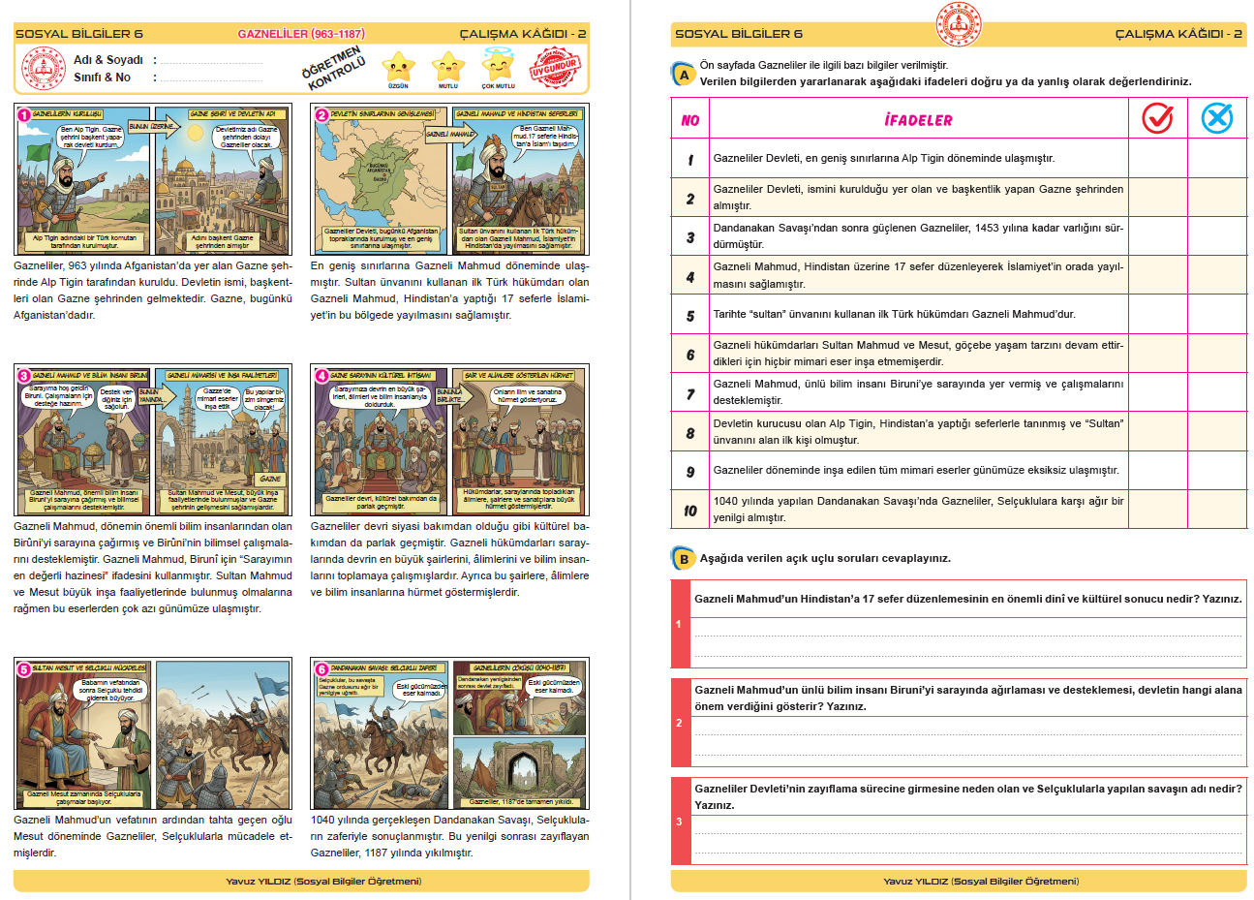Select the Mutlu happy star icon
The width and height of the screenshot is (1254, 900).
[x=448, y=68]
